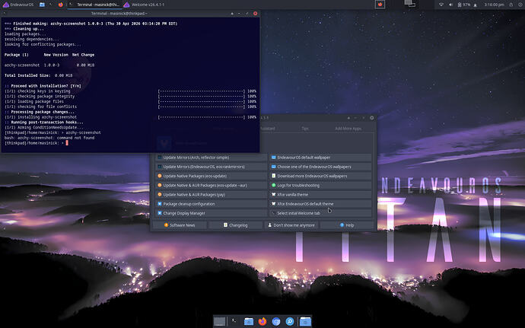Launch Firefox from the bottom dock
525x328 pixels.
point(262,322)
